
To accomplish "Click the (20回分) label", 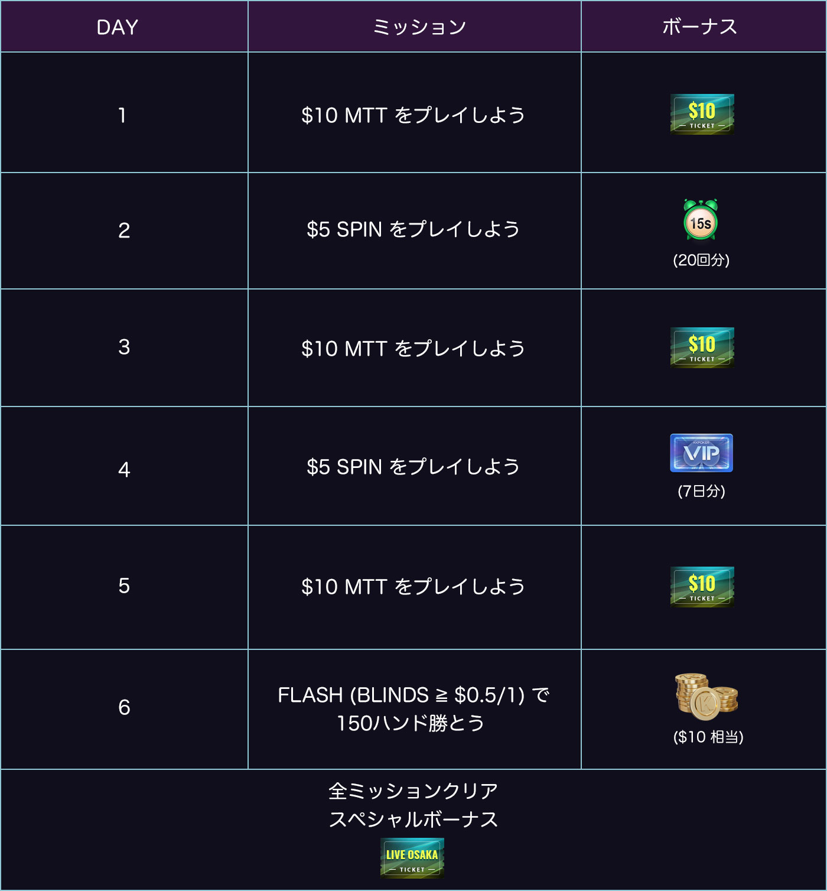I will point(701,260).
